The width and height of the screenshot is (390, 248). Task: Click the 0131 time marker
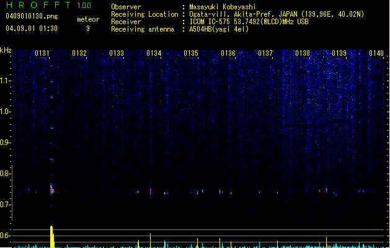point(42,53)
